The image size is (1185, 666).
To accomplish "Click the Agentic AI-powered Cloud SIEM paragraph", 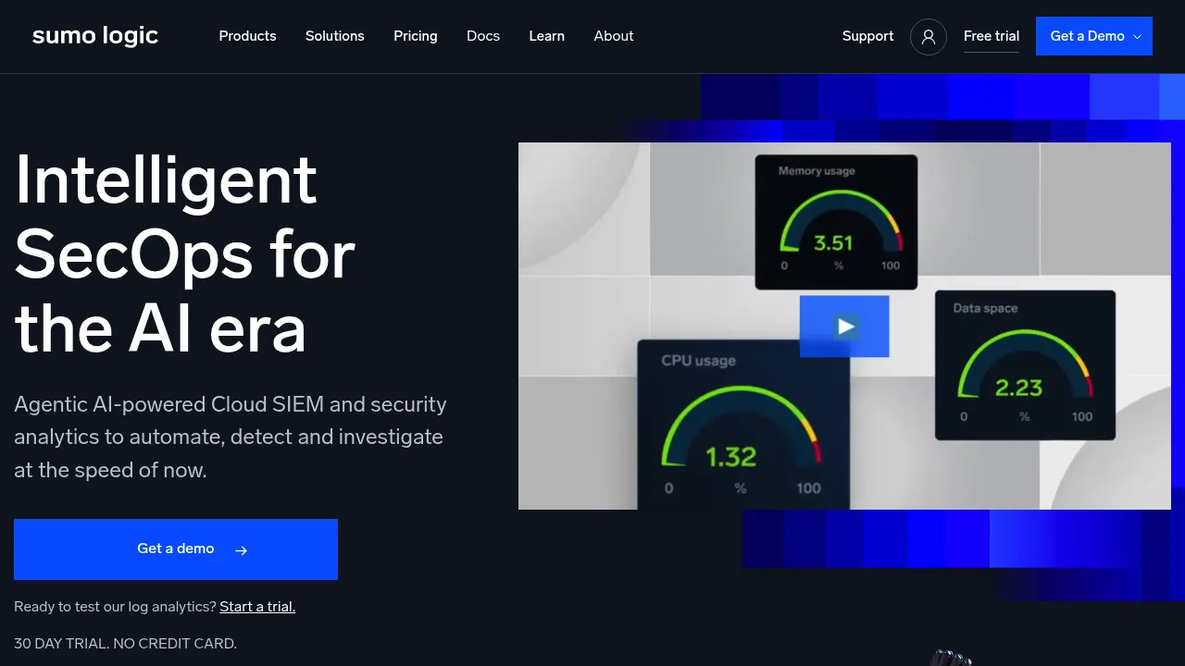I will [x=231, y=437].
